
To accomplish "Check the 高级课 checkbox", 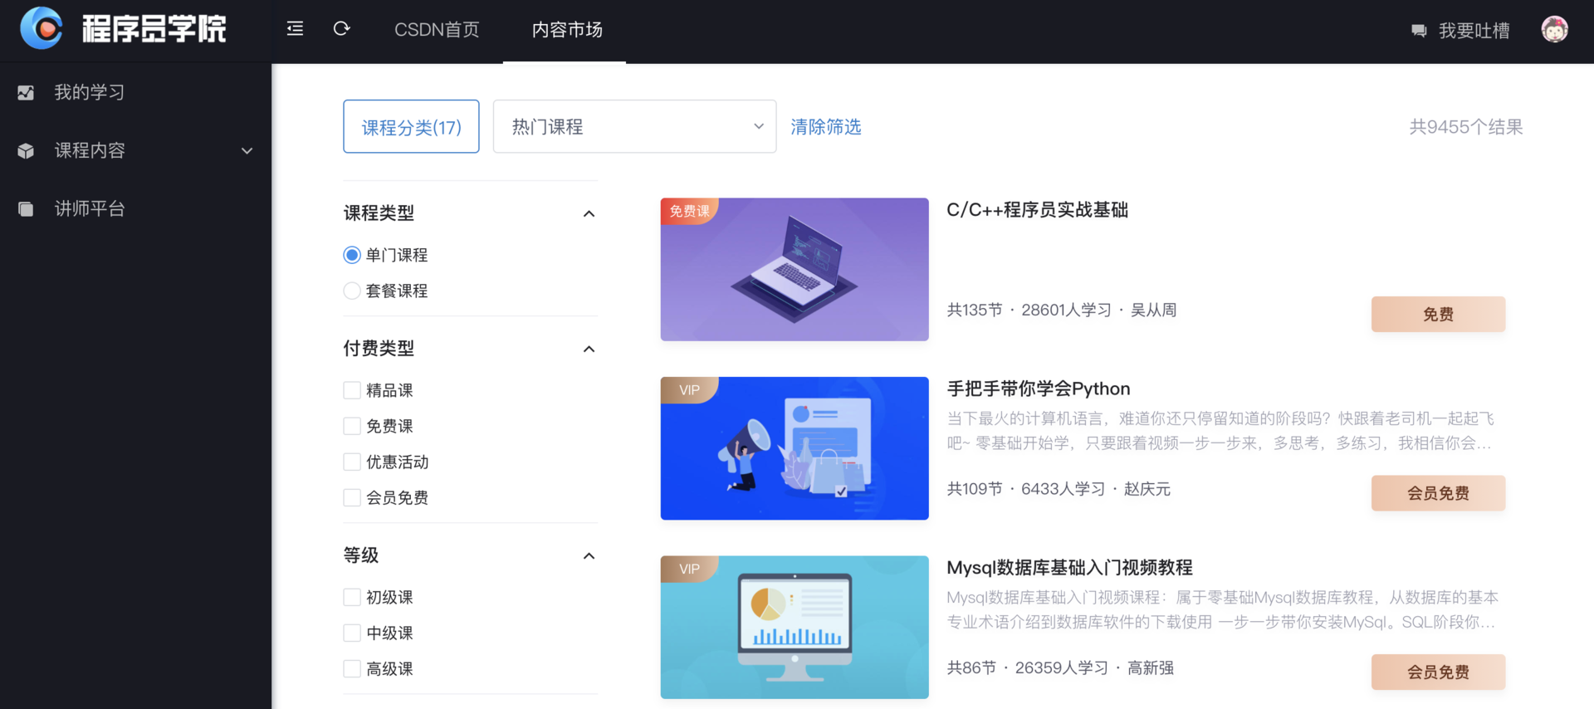I will 352,668.
